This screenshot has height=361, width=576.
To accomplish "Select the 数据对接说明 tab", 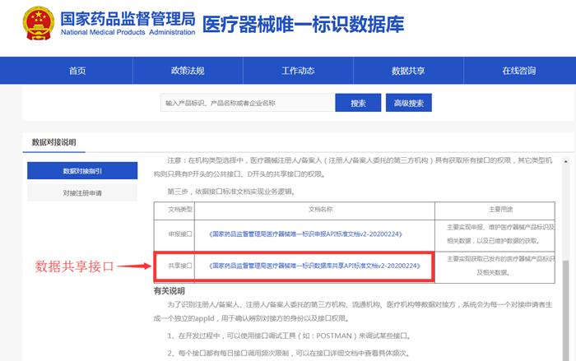I will (x=53, y=142).
